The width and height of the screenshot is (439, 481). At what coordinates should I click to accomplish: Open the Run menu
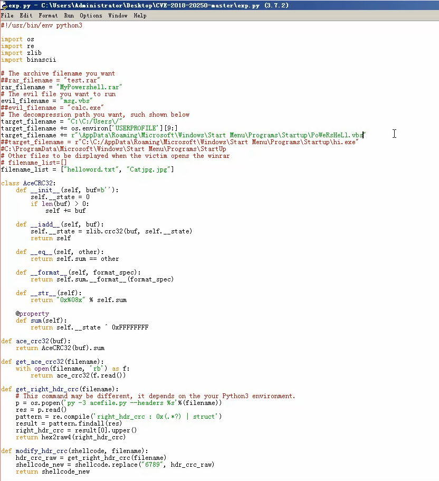(69, 15)
